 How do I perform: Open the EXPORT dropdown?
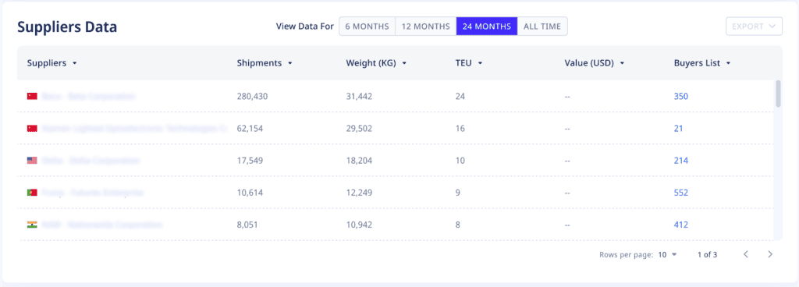[x=755, y=27]
